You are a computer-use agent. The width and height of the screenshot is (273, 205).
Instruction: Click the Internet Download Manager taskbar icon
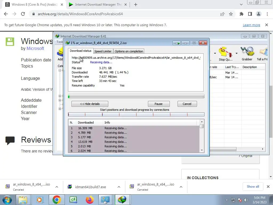click(122, 200)
